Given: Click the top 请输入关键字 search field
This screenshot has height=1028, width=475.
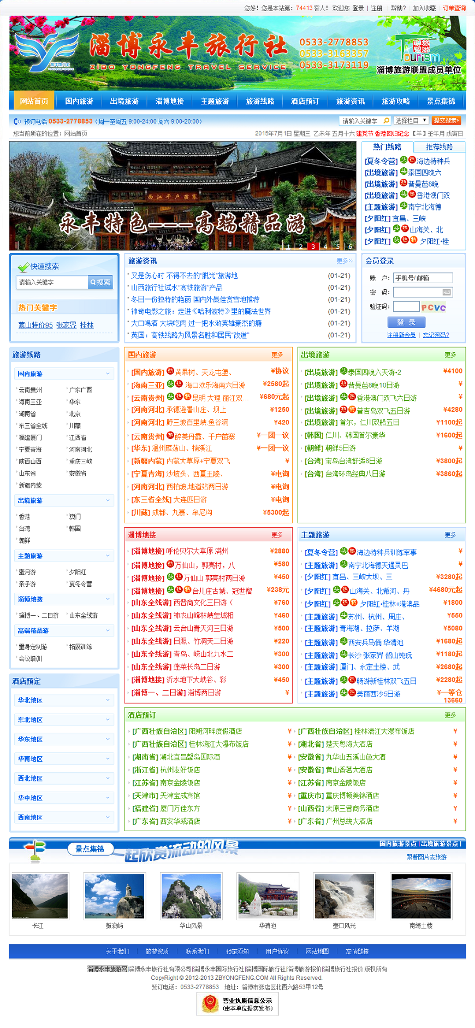Looking at the screenshot, I should [361, 121].
